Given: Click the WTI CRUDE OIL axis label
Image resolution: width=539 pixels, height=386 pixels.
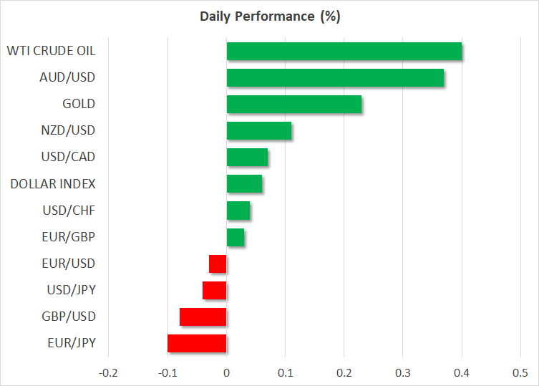Looking at the screenshot, I should click(x=51, y=51).
